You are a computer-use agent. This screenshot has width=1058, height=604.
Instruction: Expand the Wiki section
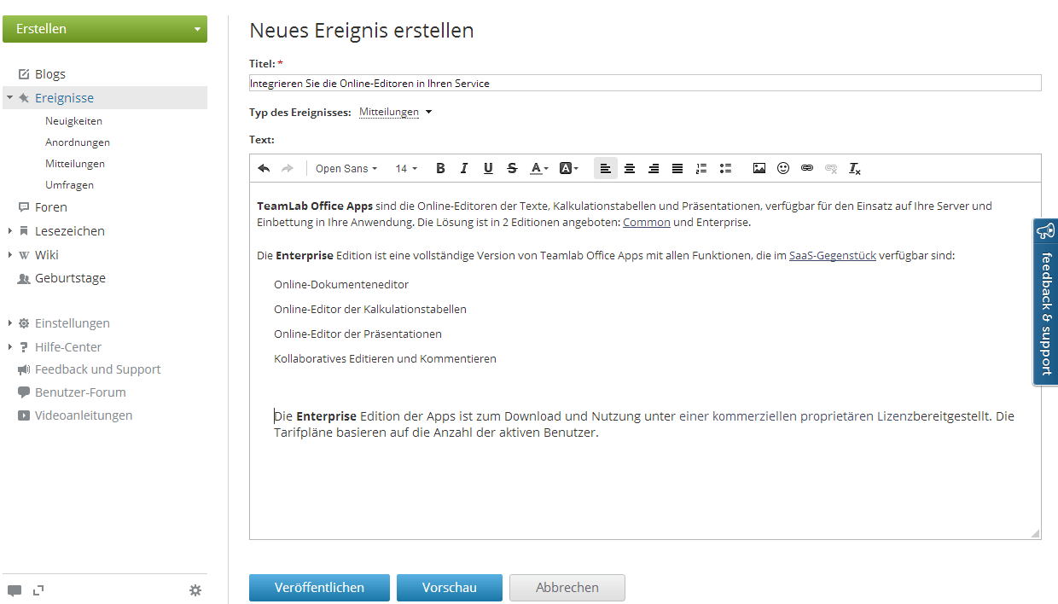click(x=10, y=255)
